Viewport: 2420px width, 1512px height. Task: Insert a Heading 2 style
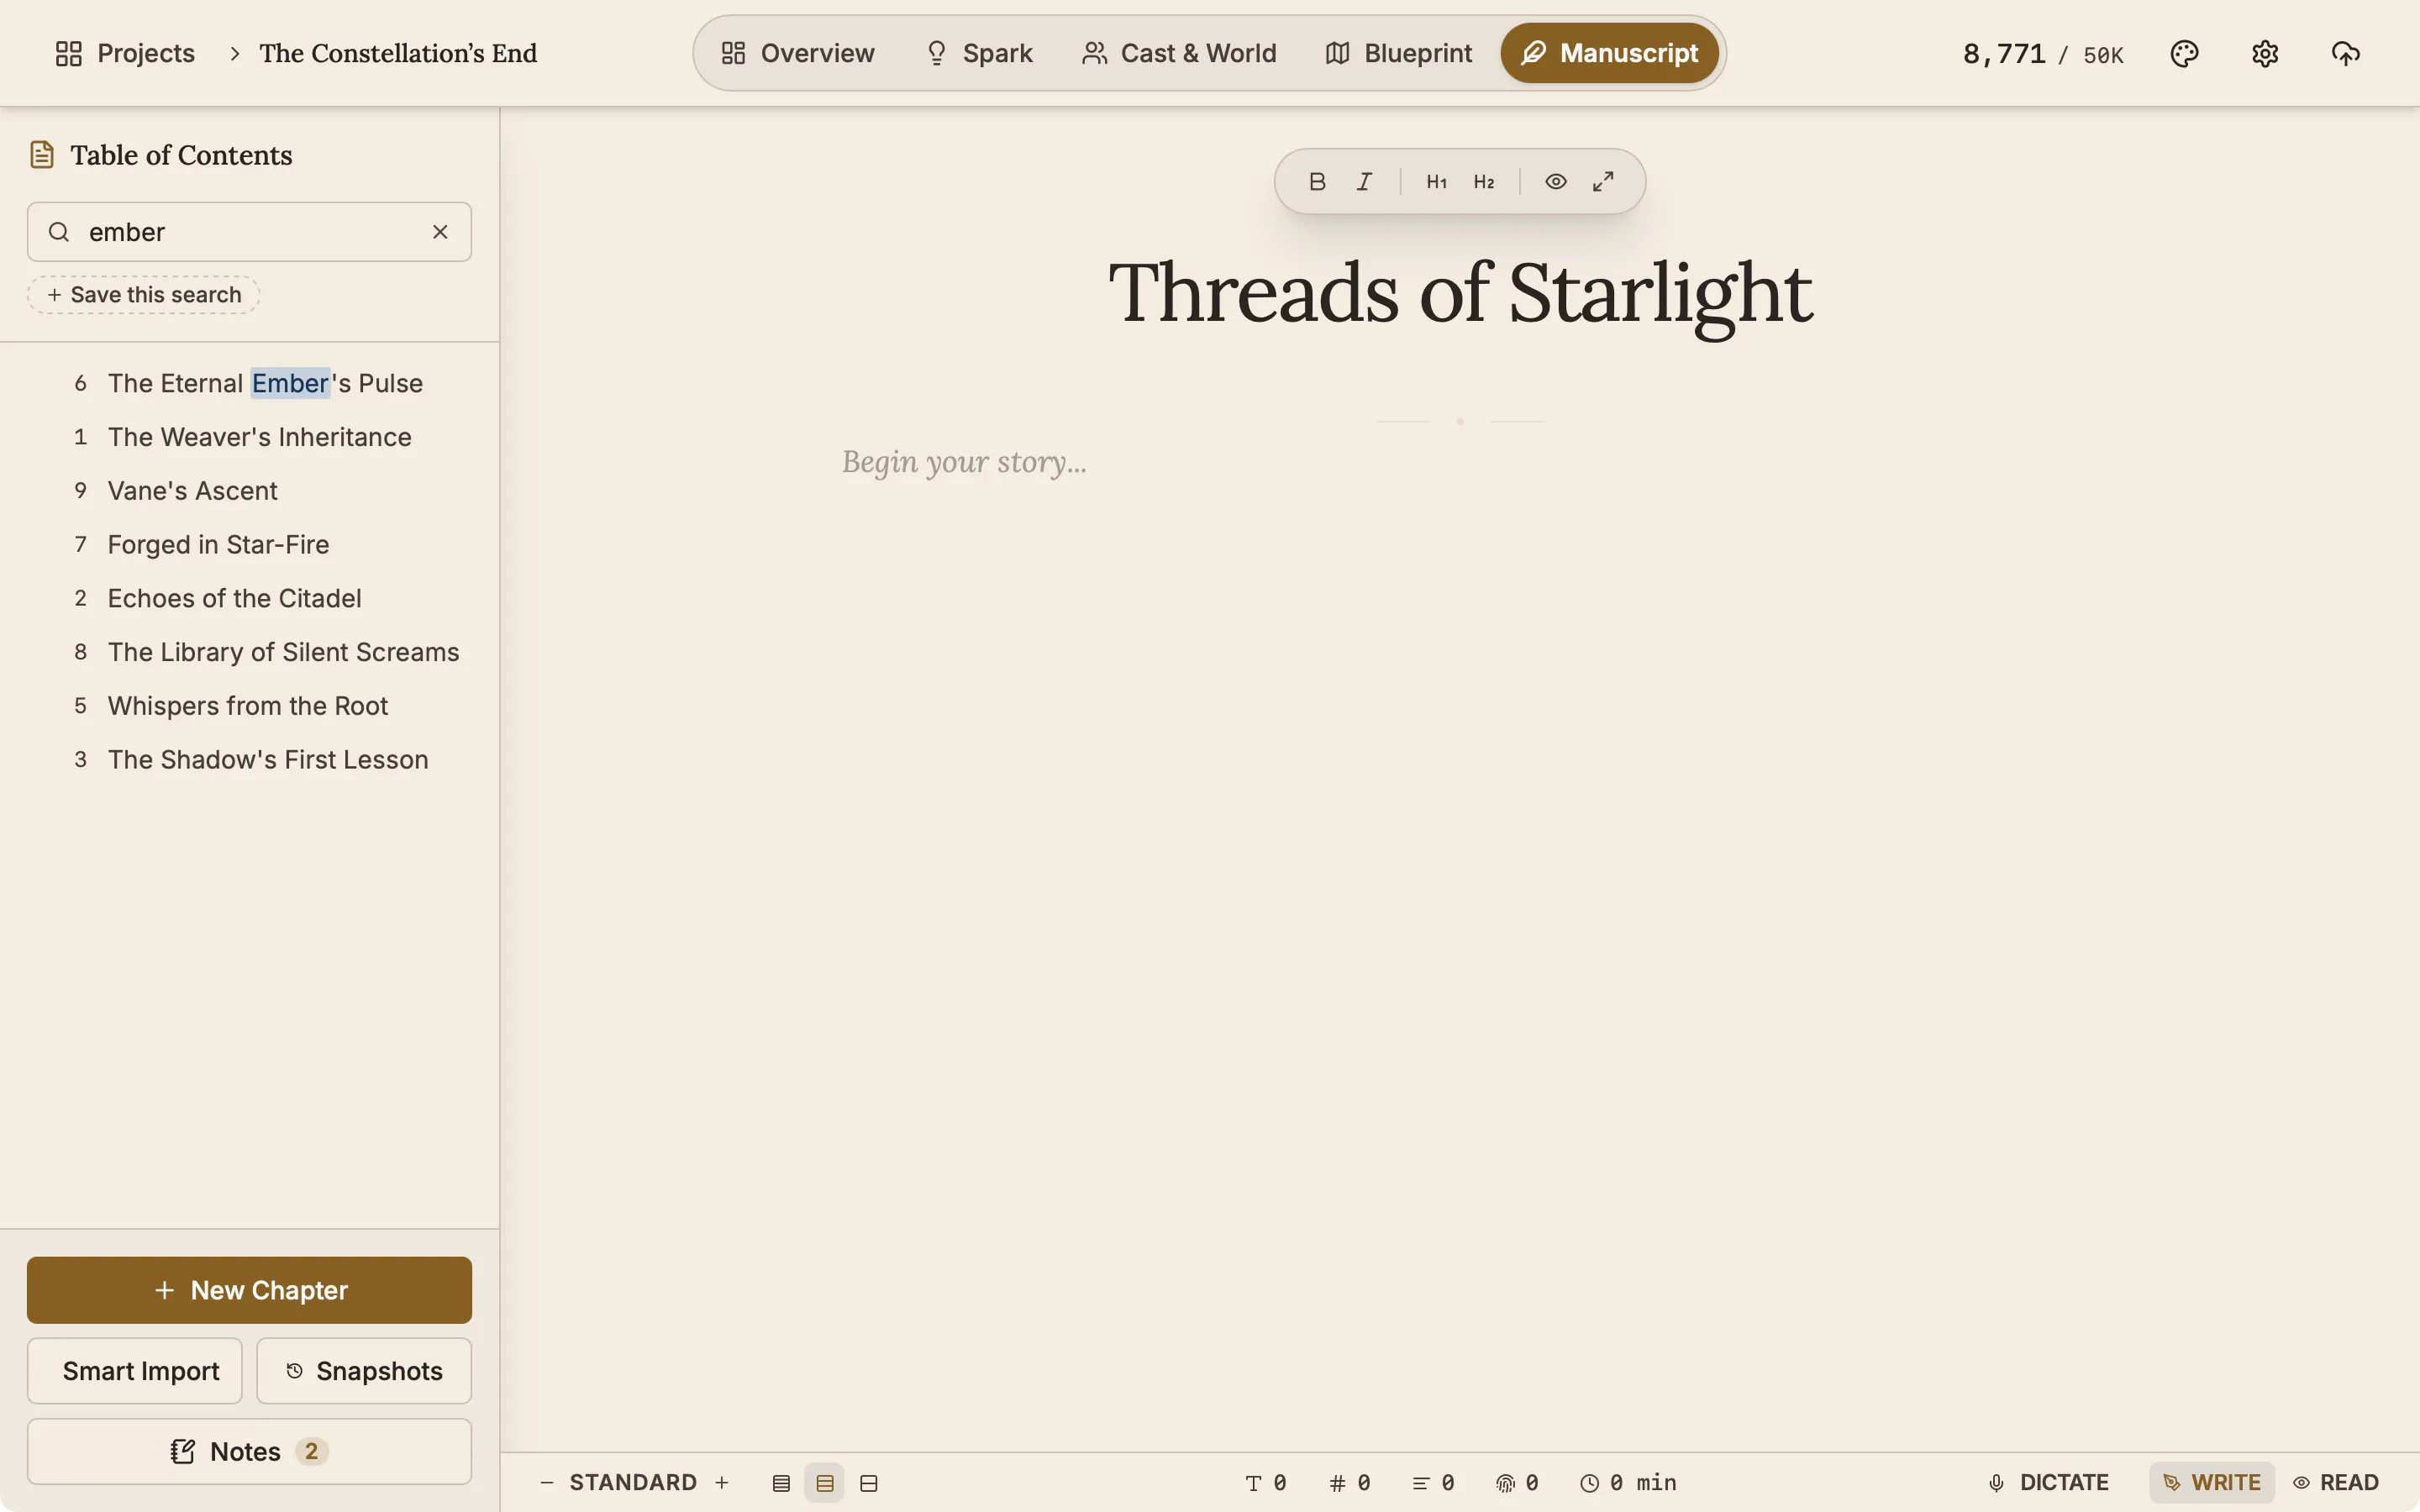[1484, 181]
